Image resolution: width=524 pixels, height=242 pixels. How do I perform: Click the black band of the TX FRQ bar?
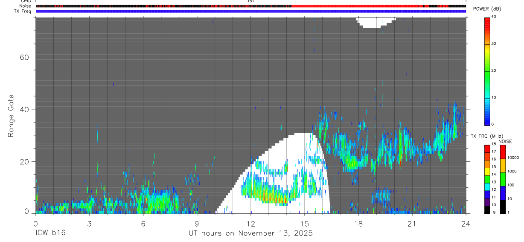(487, 209)
